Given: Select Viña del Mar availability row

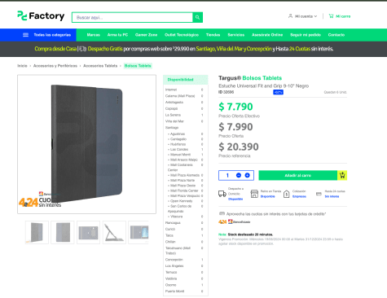Looking at the screenshot, I should [x=184, y=121].
